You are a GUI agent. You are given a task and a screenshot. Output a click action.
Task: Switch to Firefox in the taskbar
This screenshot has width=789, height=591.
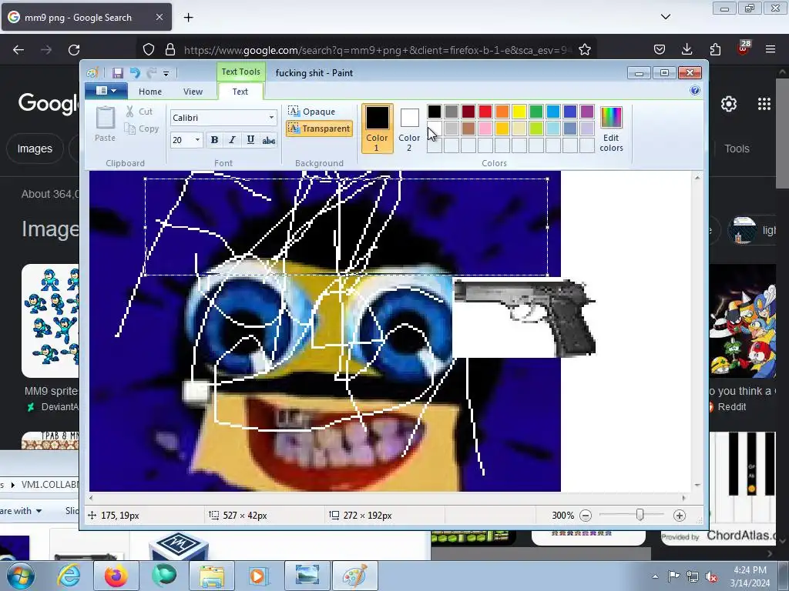point(116,576)
